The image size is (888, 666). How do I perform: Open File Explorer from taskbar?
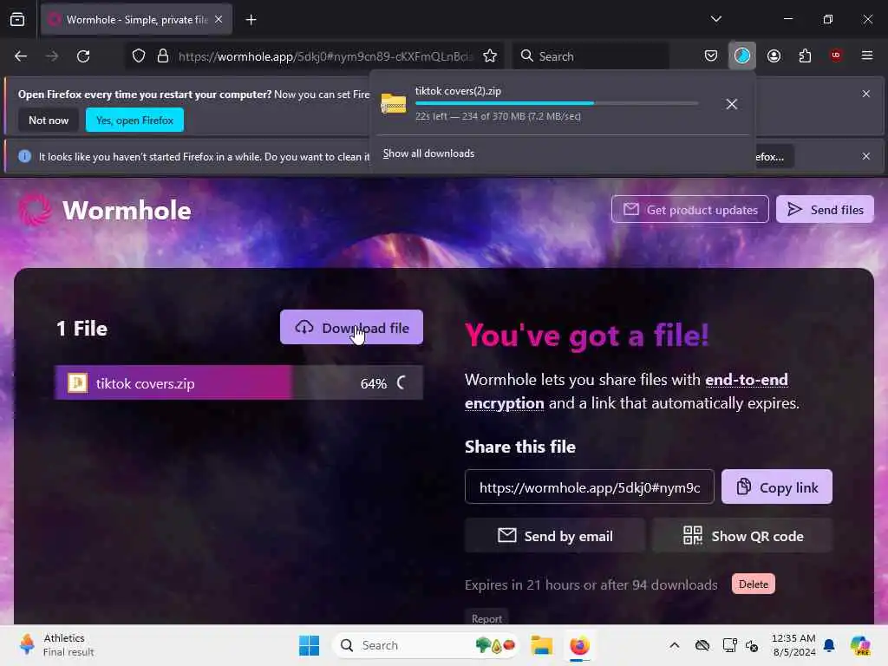541,645
